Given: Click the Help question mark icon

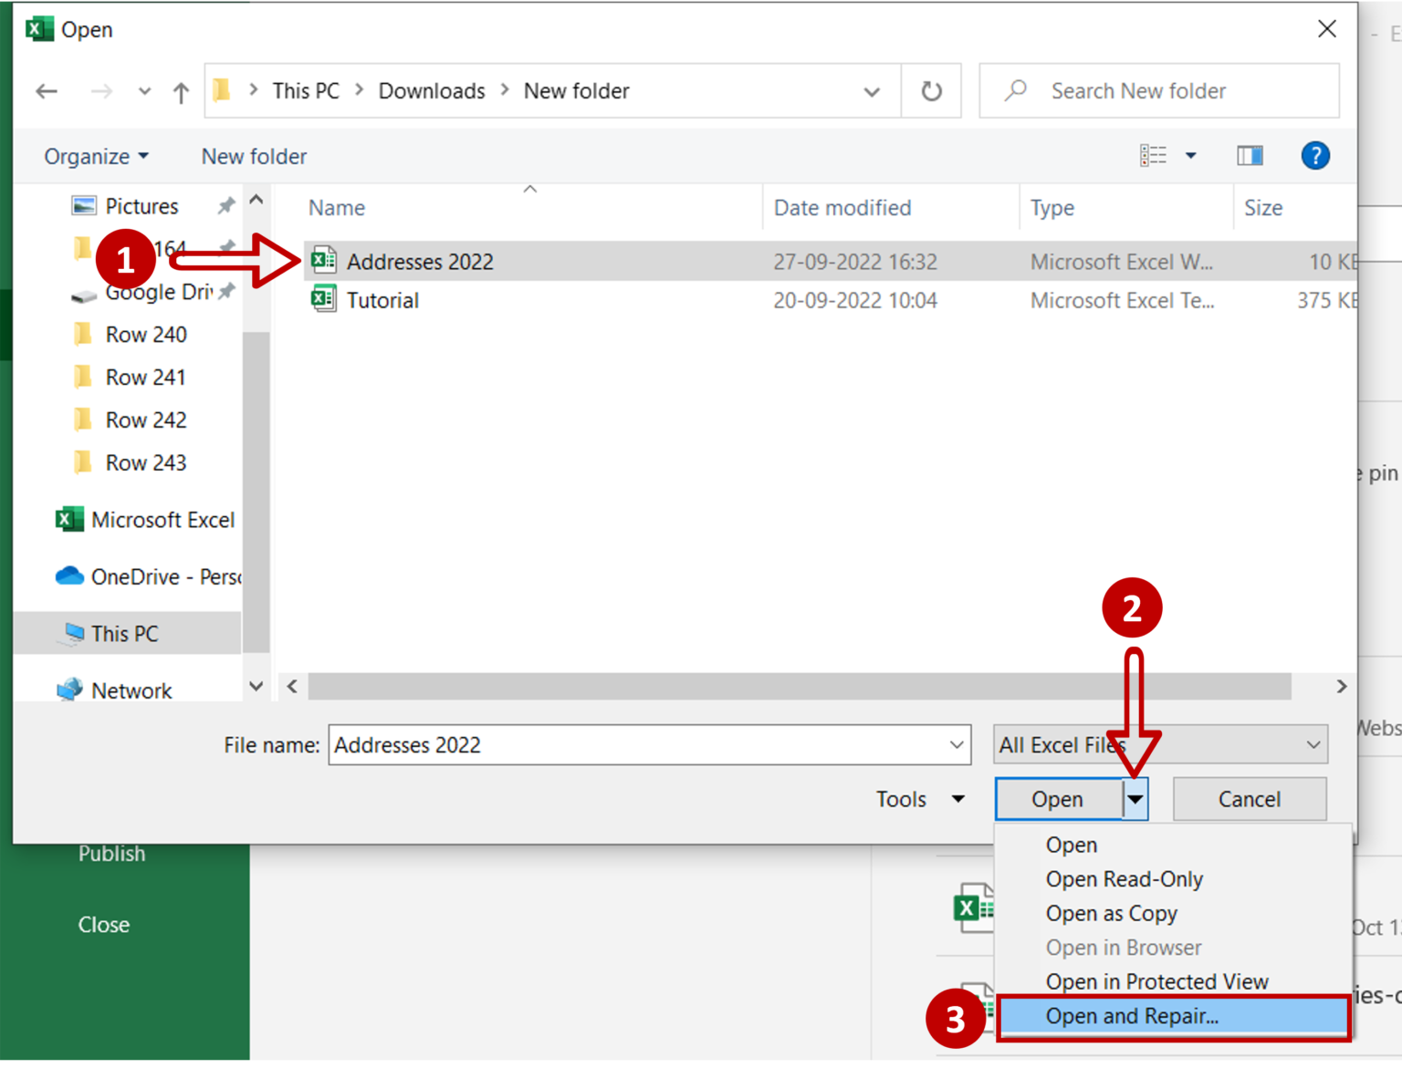Looking at the screenshot, I should (x=1315, y=155).
